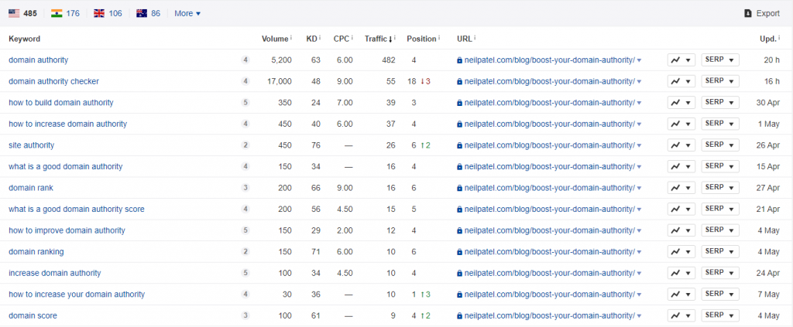
Task: Click Volume column info icon
Action: [291, 37]
